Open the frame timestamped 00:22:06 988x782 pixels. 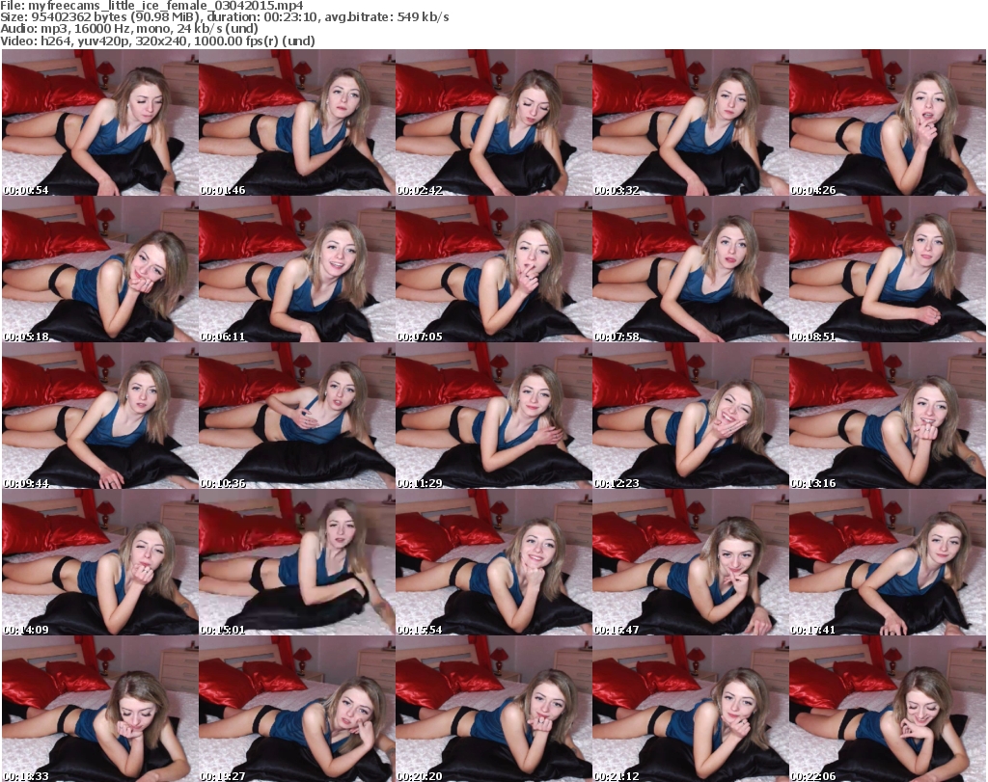point(888,709)
